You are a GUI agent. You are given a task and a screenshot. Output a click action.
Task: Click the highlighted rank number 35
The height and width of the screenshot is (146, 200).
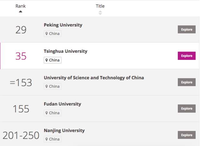[21, 56]
